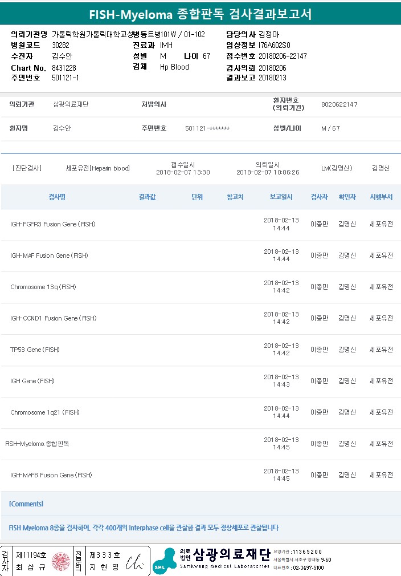Click the IGH Gene (FISH) test name
401x576 pixels.
pos(32,381)
